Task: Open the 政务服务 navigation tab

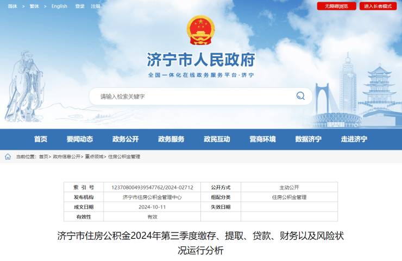Action: (x=171, y=139)
